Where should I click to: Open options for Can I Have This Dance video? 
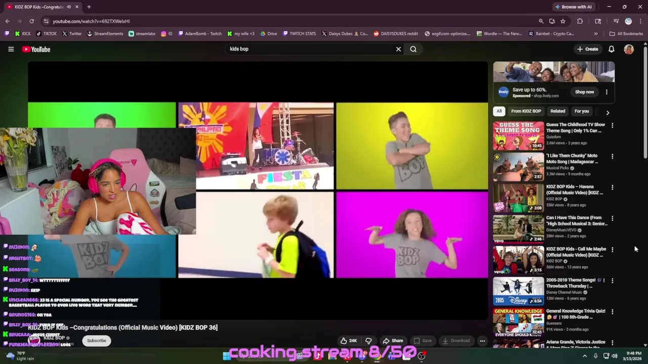(x=612, y=219)
